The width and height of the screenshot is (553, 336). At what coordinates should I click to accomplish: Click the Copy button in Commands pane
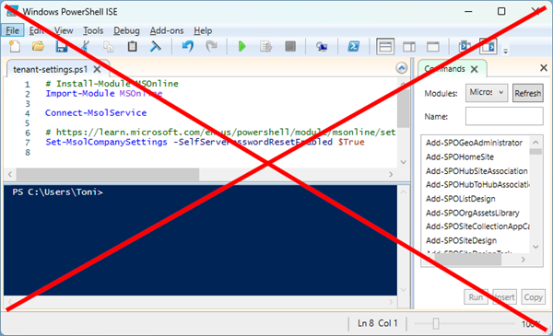533,297
